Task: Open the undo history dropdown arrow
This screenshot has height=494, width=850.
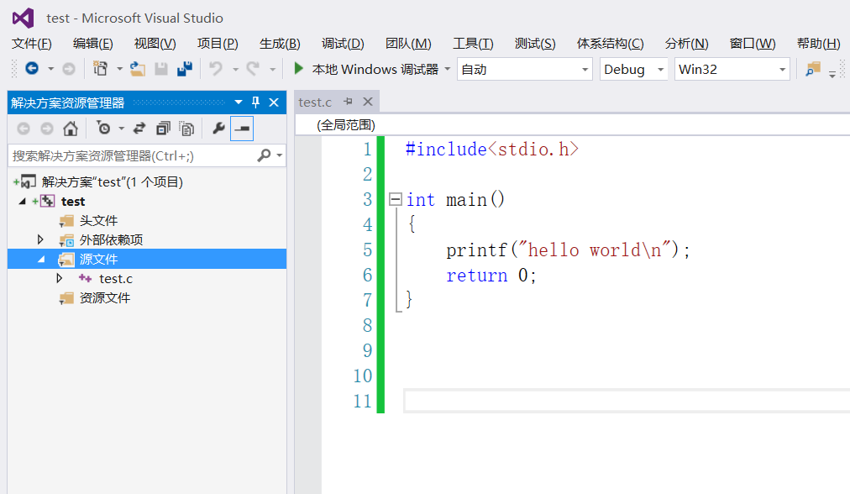Action: (x=235, y=69)
